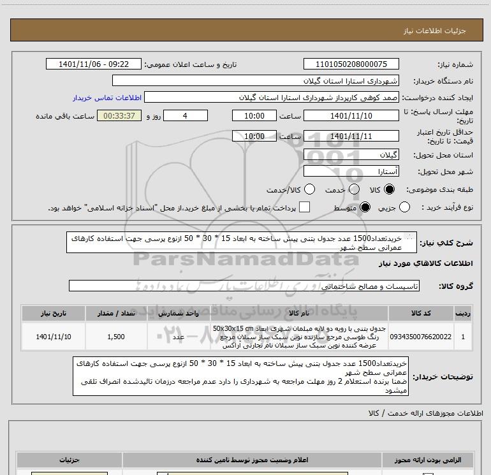The image size is (491, 475).
Task: Click the نام دستگاه خریدار field
Action: pos(256,80)
